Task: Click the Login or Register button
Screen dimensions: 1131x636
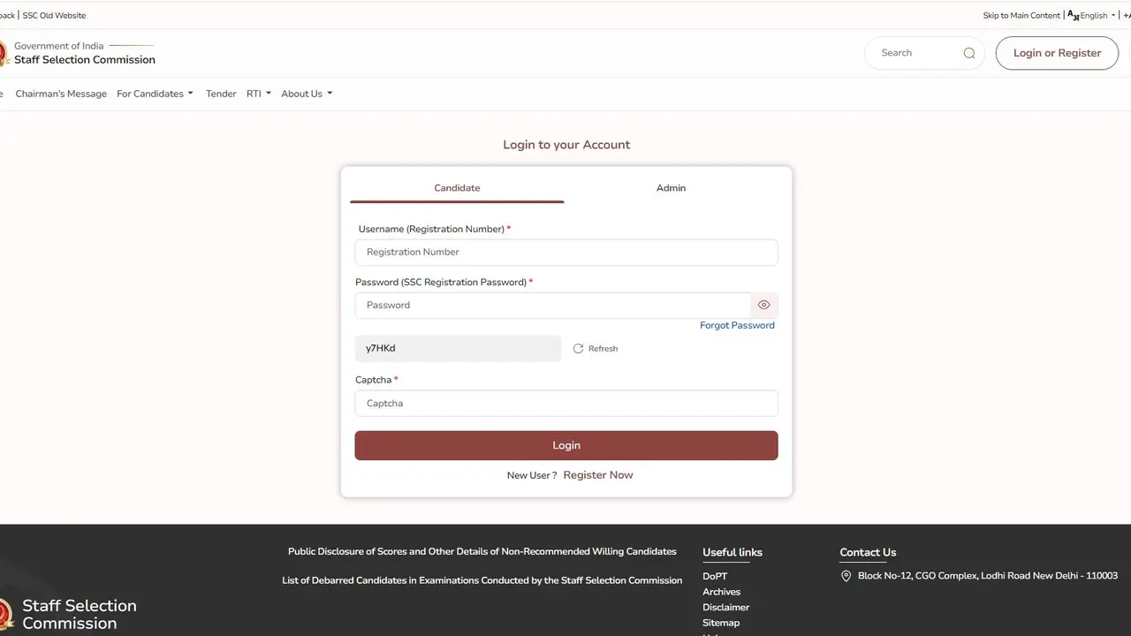Action: pyautogui.click(x=1057, y=53)
